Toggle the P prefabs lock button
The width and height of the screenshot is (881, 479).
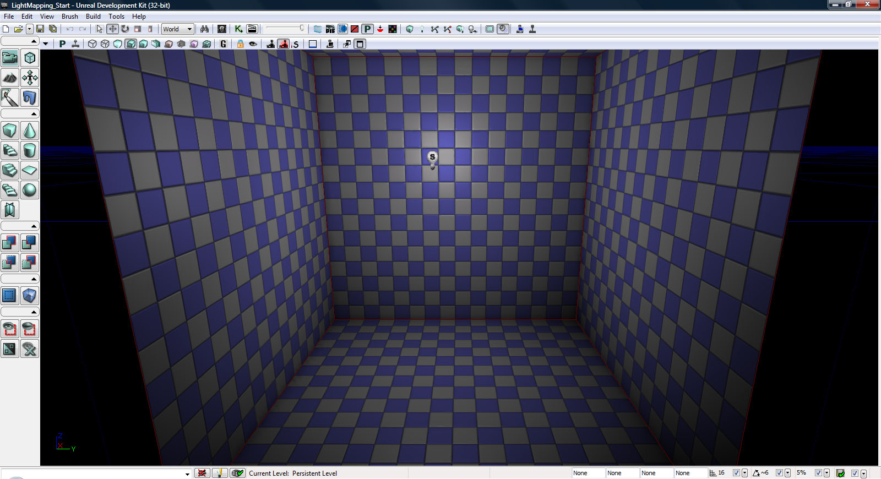[367, 29]
